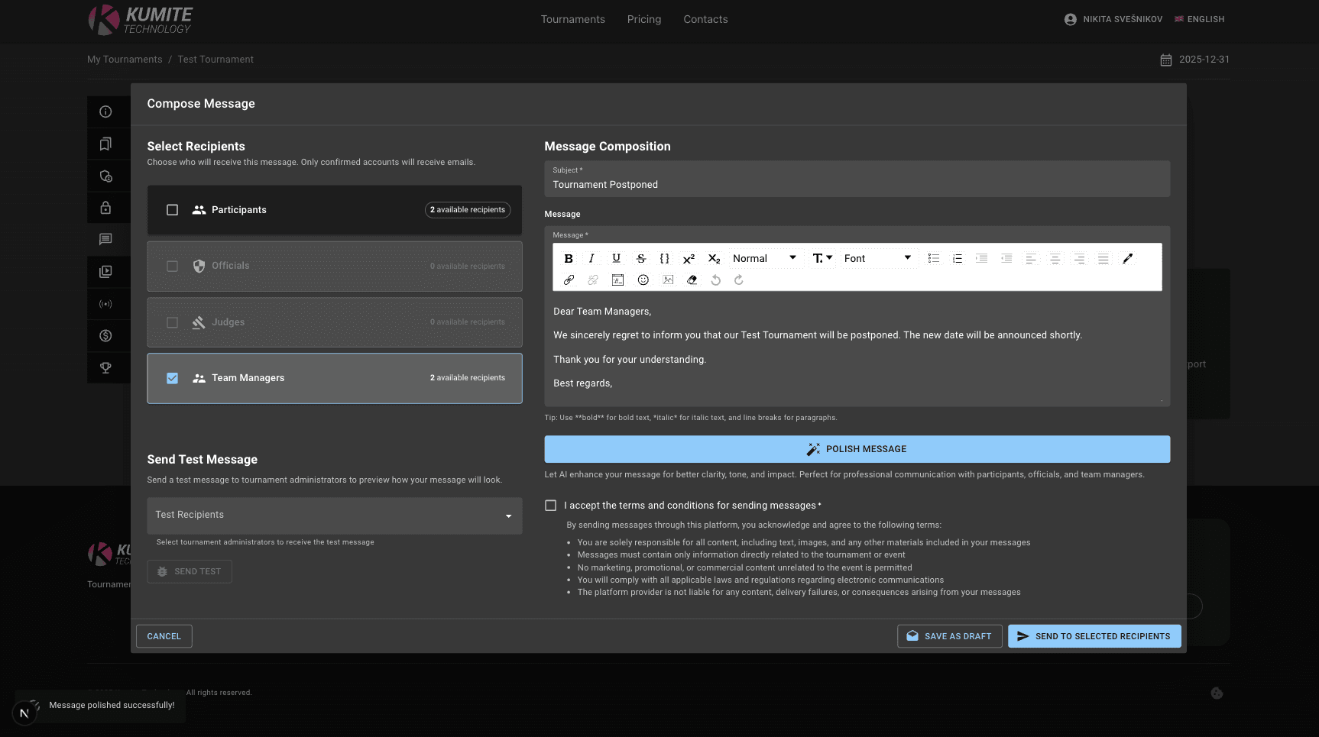Expand the Test Recipients dropdown
The height and width of the screenshot is (737, 1319).
(334, 516)
